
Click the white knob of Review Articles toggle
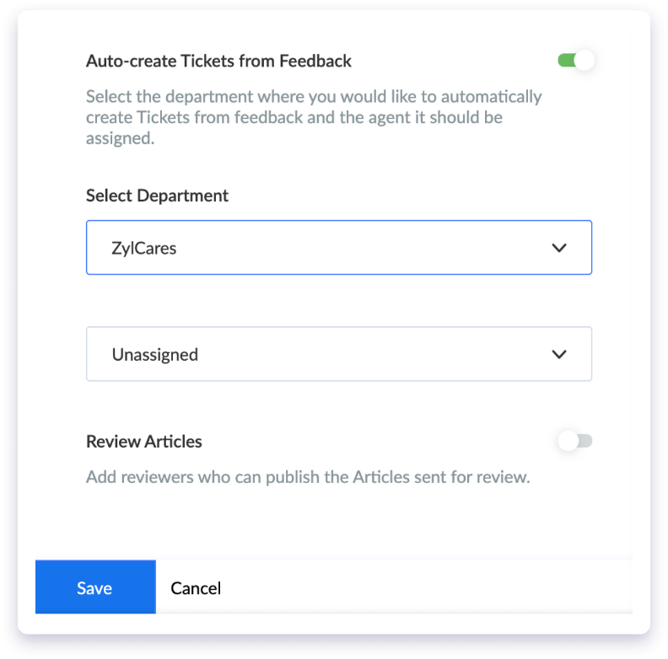click(x=568, y=441)
